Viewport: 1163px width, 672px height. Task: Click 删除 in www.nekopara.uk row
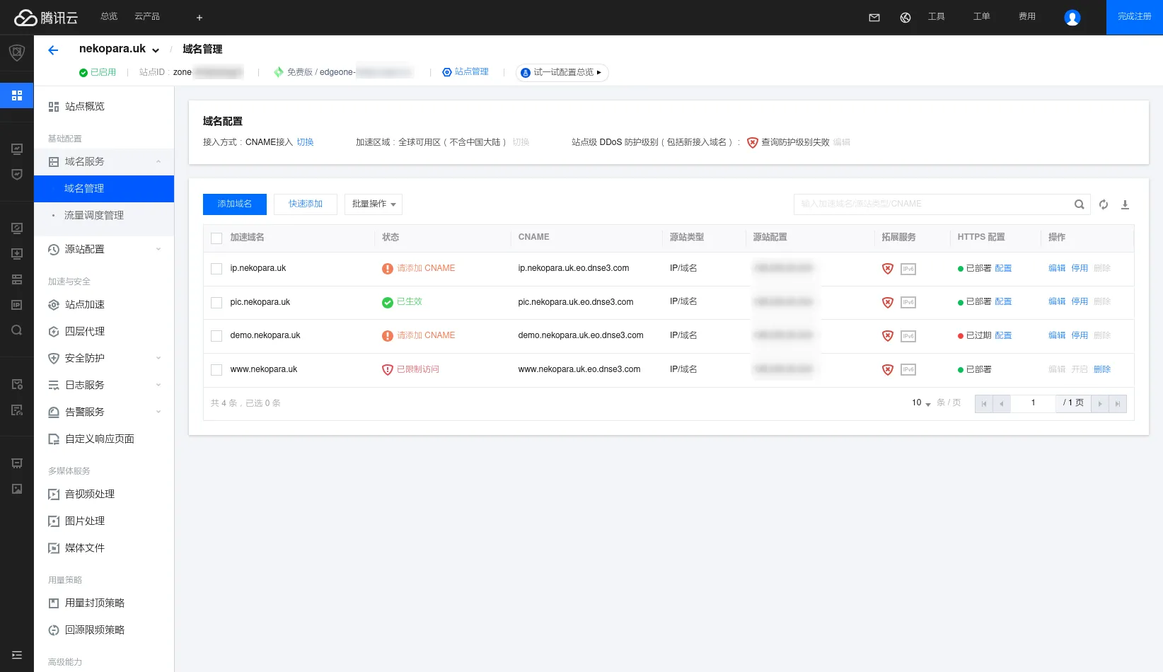coord(1102,369)
